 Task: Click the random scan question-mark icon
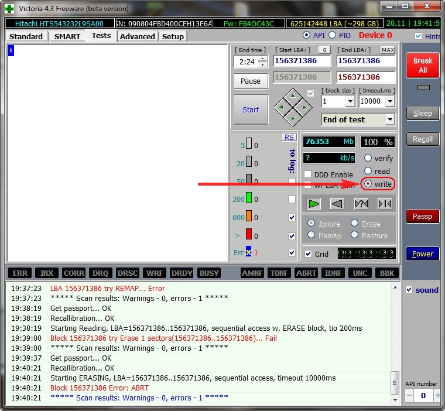361,204
